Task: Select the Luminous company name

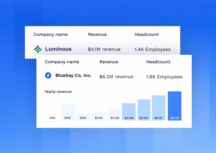Action: (58, 49)
